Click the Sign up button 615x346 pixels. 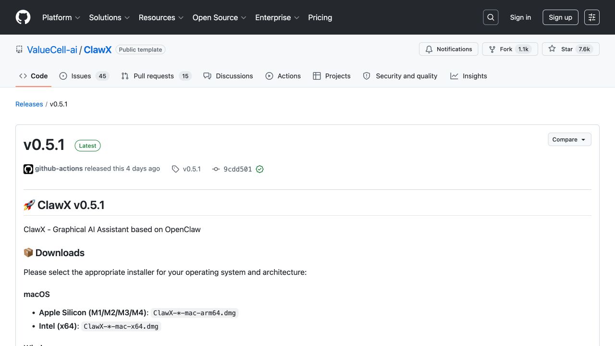coord(560,17)
